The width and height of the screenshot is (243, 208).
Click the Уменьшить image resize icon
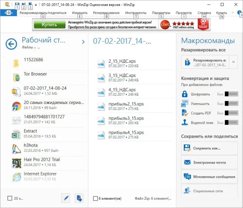[x=185, y=103]
